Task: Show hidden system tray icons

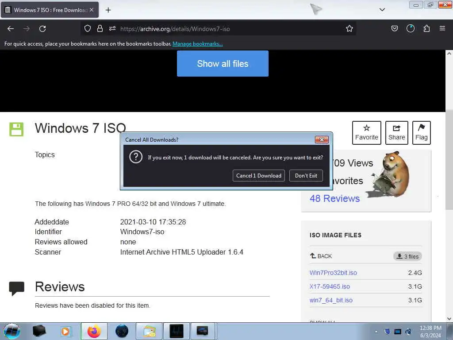Action: click(376, 332)
